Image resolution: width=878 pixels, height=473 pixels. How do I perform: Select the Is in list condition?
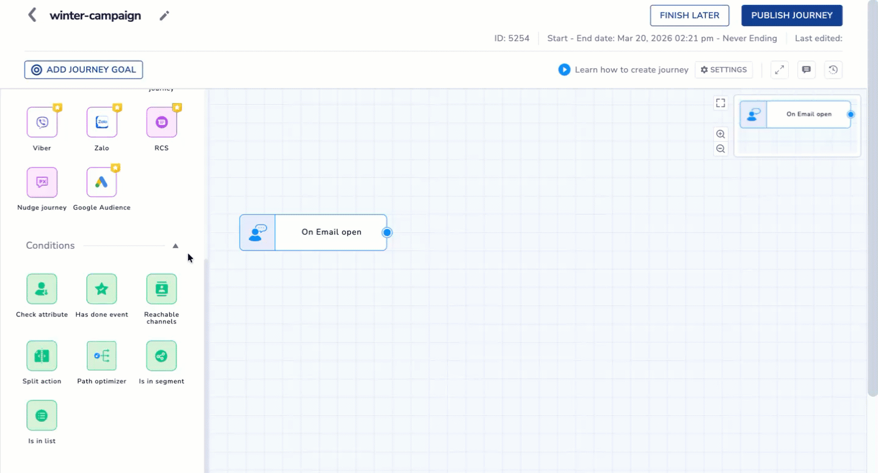coord(42,415)
